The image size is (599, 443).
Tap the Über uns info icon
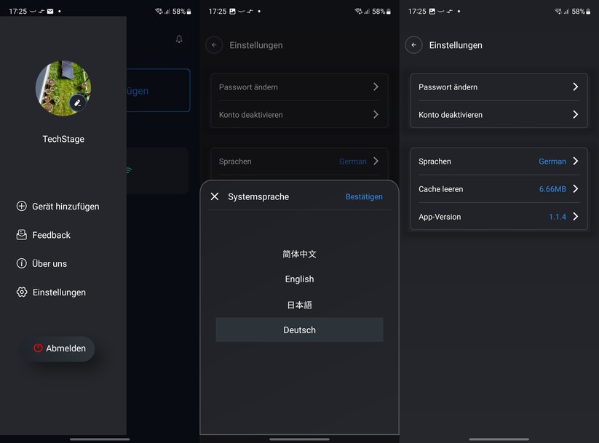[x=22, y=263]
